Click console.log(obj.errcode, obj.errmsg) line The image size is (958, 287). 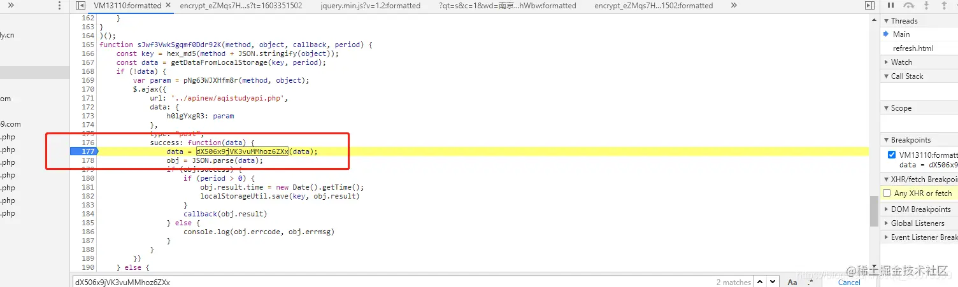(259, 232)
